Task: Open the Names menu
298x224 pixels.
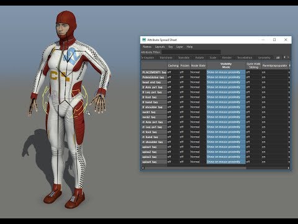Action: [147, 47]
